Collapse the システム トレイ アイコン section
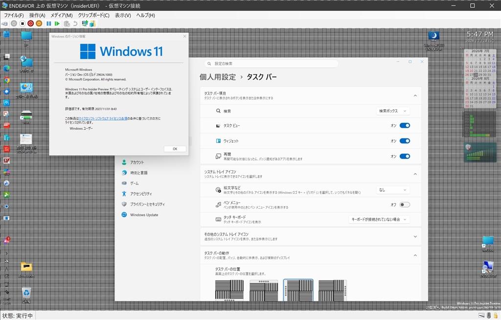The height and width of the screenshot is (320, 501). point(415,174)
